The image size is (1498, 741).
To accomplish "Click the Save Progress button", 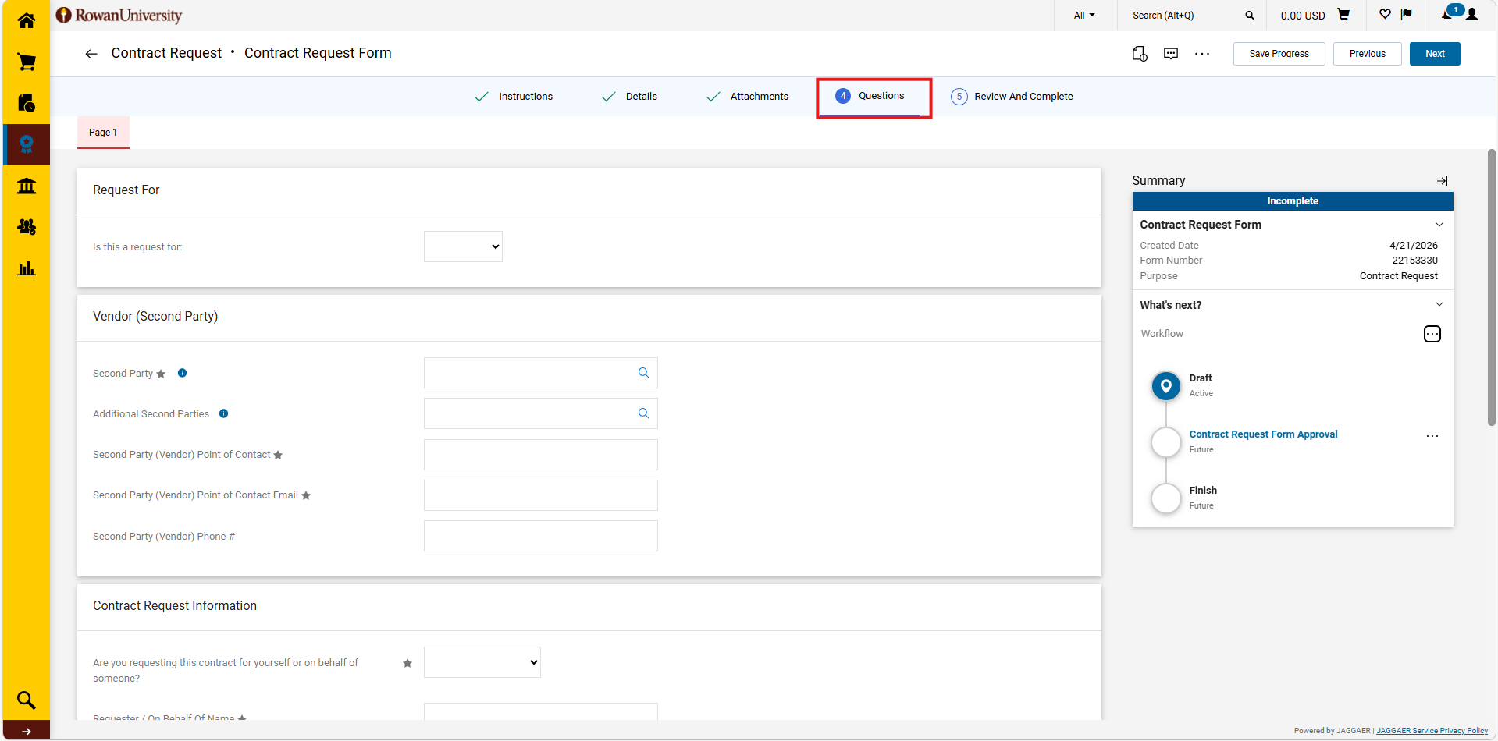I will coord(1279,54).
